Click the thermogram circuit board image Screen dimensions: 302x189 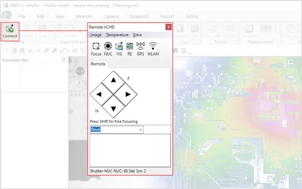237,122
